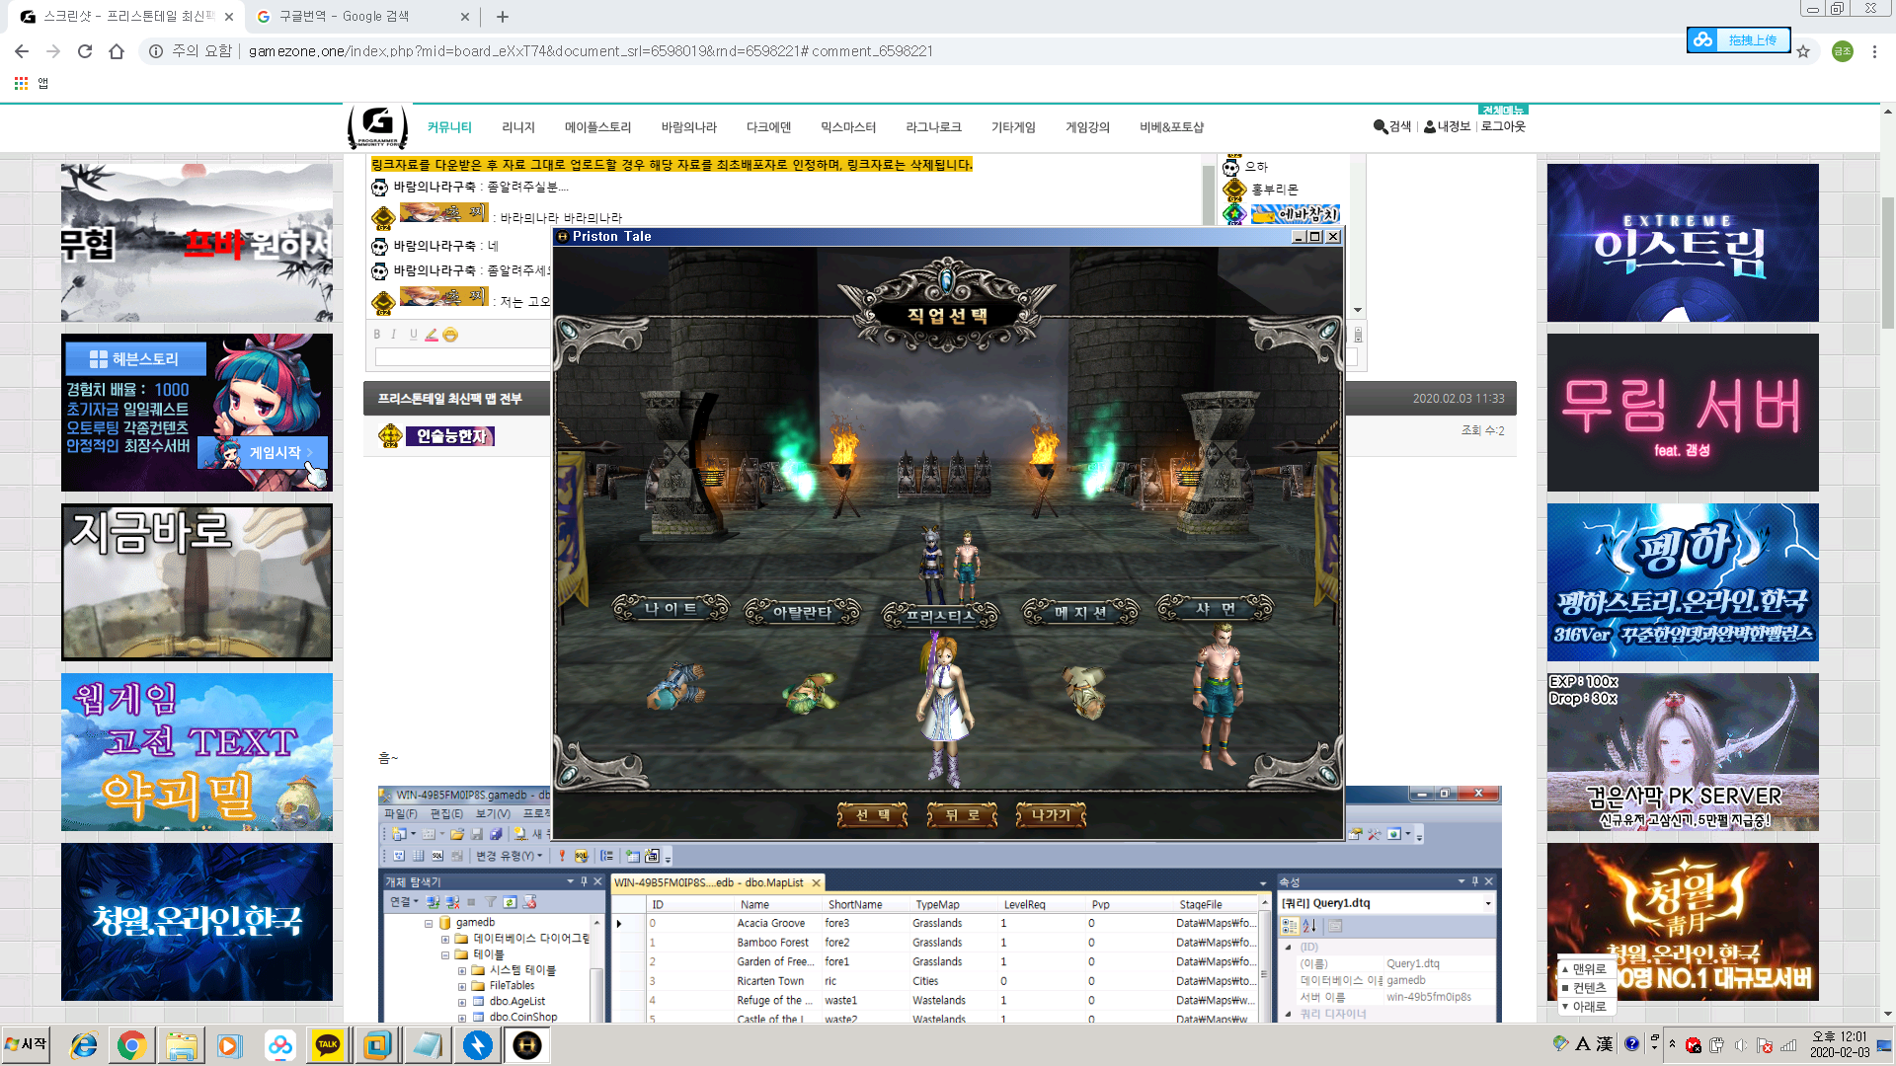1896x1066 pixels.
Task: Click the Show SQL pane icon
Action: pyautogui.click(x=437, y=856)
